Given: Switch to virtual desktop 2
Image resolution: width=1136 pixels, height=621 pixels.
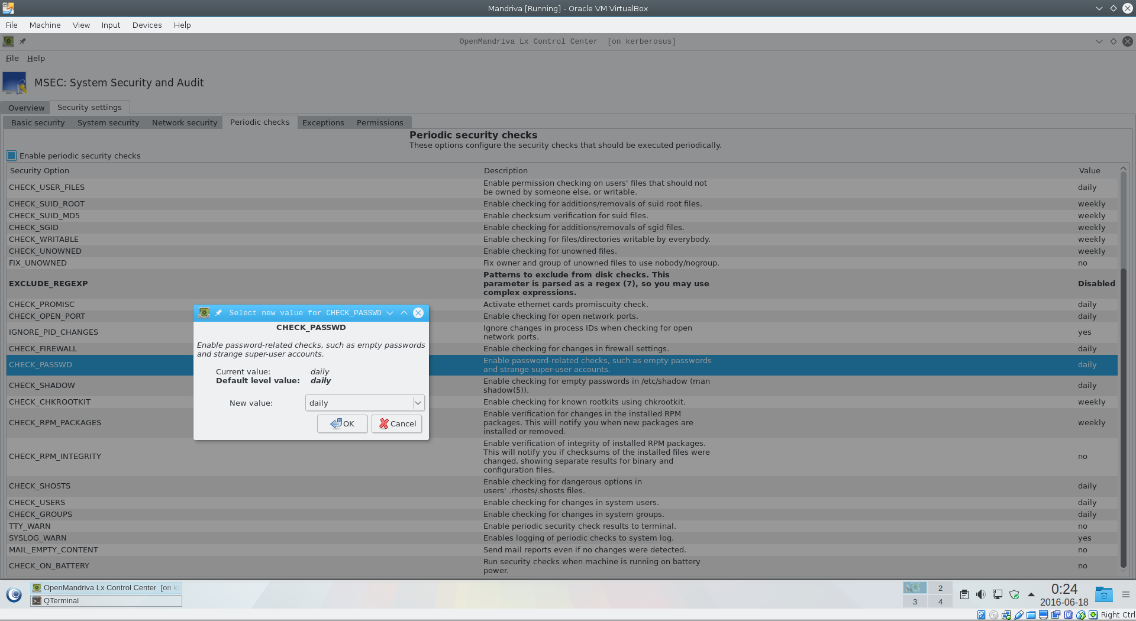Looking at the screenshot, I should 940,588.
